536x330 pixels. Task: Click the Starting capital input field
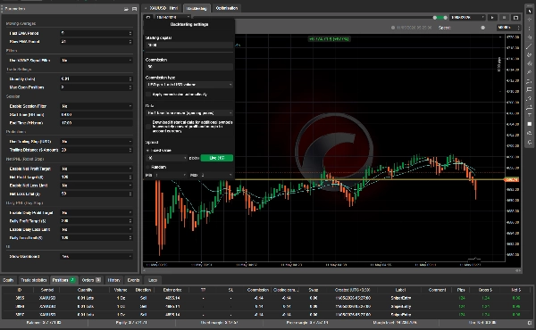[x=189, y=45]
